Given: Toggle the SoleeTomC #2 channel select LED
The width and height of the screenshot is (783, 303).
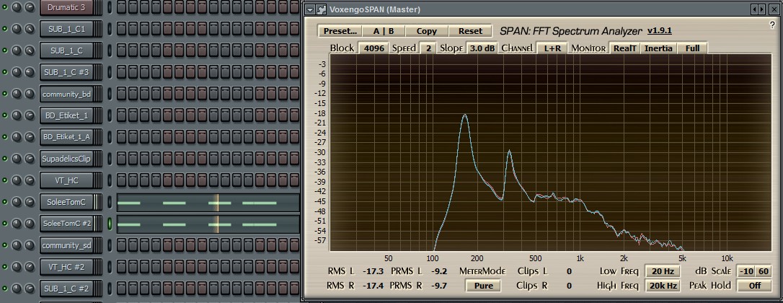Looking at the screenshot, I should click(x=110, y=224).
